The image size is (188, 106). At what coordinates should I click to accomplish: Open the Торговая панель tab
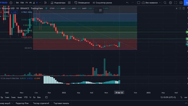coord(61,103)
